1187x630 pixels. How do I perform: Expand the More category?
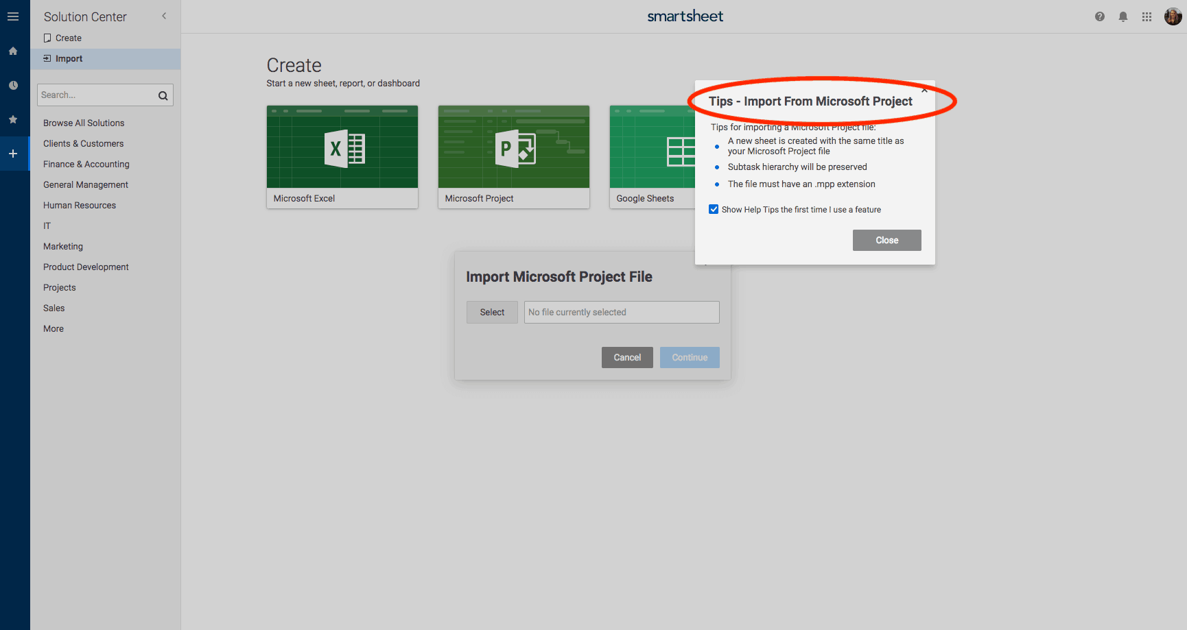tap(54, 328)
